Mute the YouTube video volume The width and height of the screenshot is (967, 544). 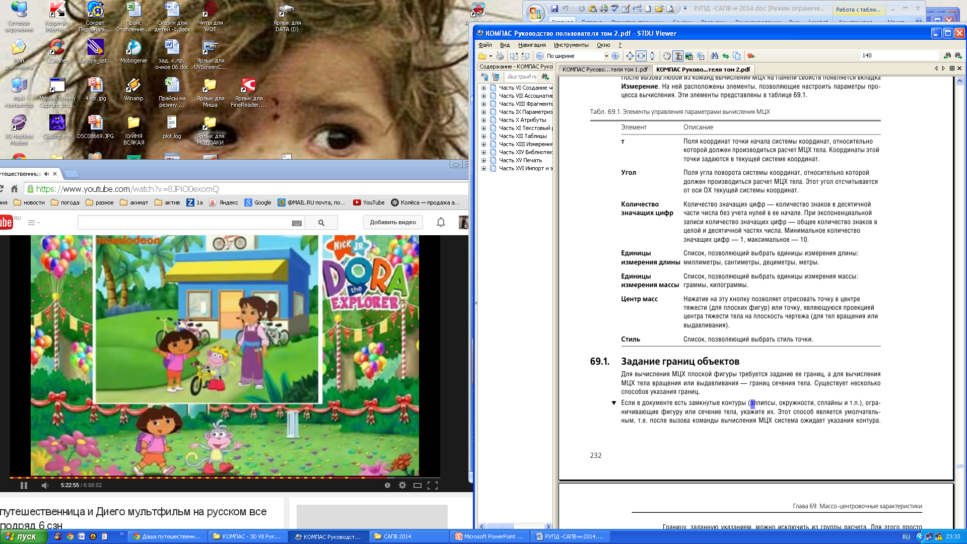(x=45, y=485)
